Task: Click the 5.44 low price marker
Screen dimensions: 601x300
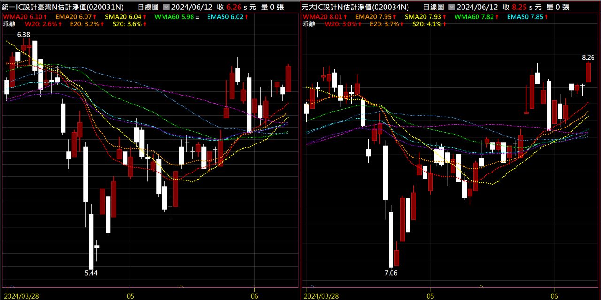Action: point(91,273)
